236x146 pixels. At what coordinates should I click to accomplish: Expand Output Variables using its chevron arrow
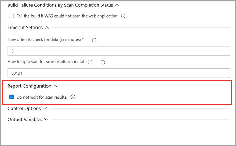pyautogui.click(x=46, y=120)
